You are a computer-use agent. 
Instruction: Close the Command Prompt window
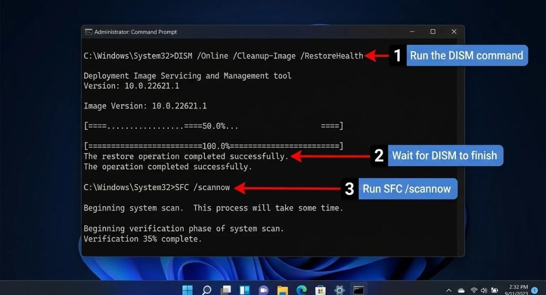point(454,32)
